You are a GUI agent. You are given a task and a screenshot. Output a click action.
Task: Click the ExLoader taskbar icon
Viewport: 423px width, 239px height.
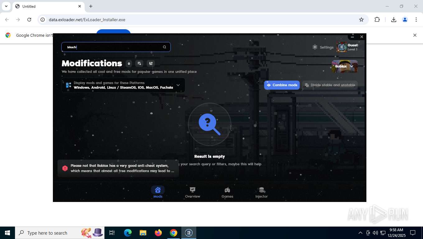point(189,233)
